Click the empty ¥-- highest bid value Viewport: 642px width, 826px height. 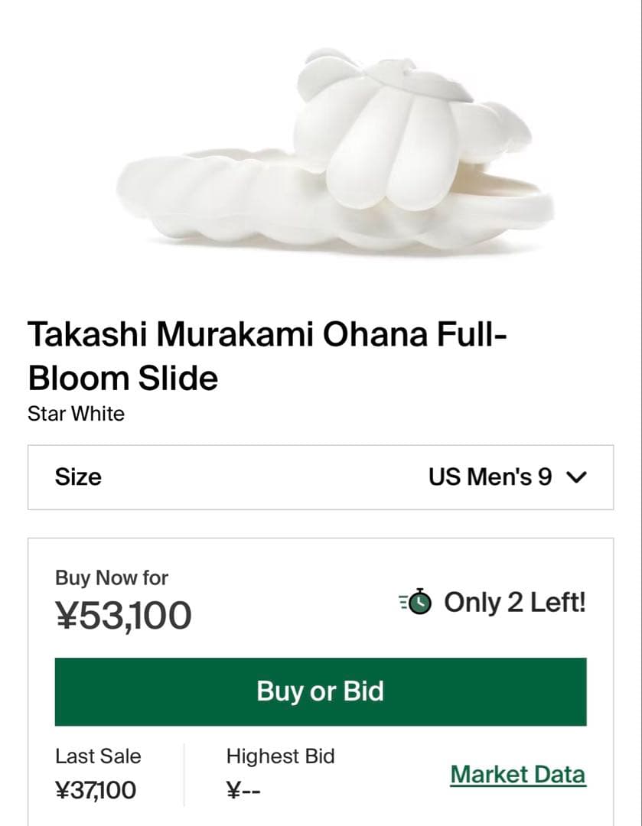click(x=244, y=790)
